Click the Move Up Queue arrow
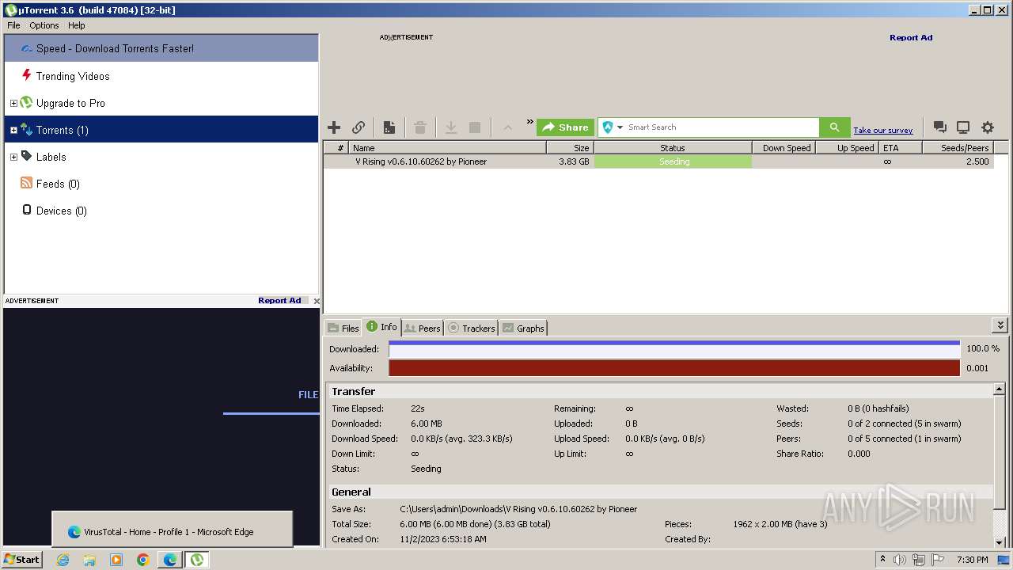1013x570 pixels. click(508, 127)
